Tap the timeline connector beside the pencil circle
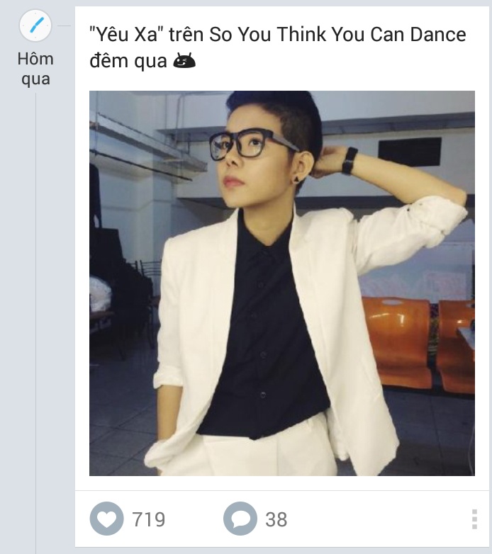 pyautogui.click(x=64, y=26)
